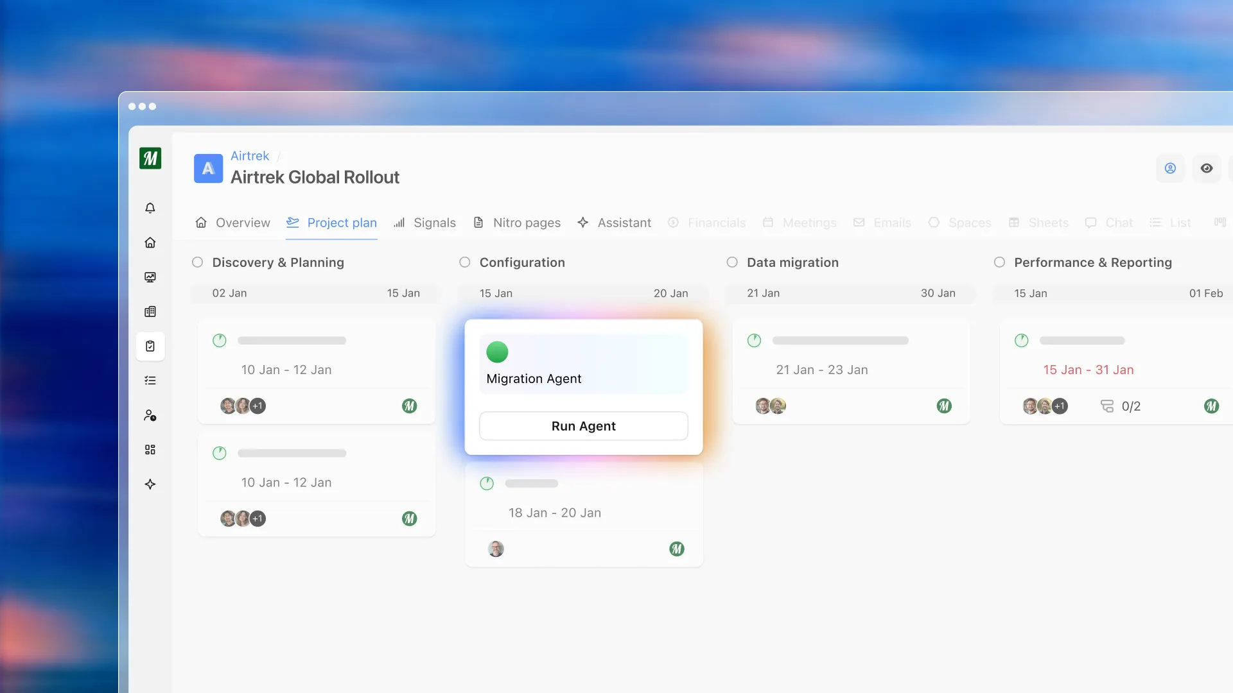This screenshot has width=1233, height=693.
Task: Open the home icon in sidebar
Action: click(x=150, y=243)
